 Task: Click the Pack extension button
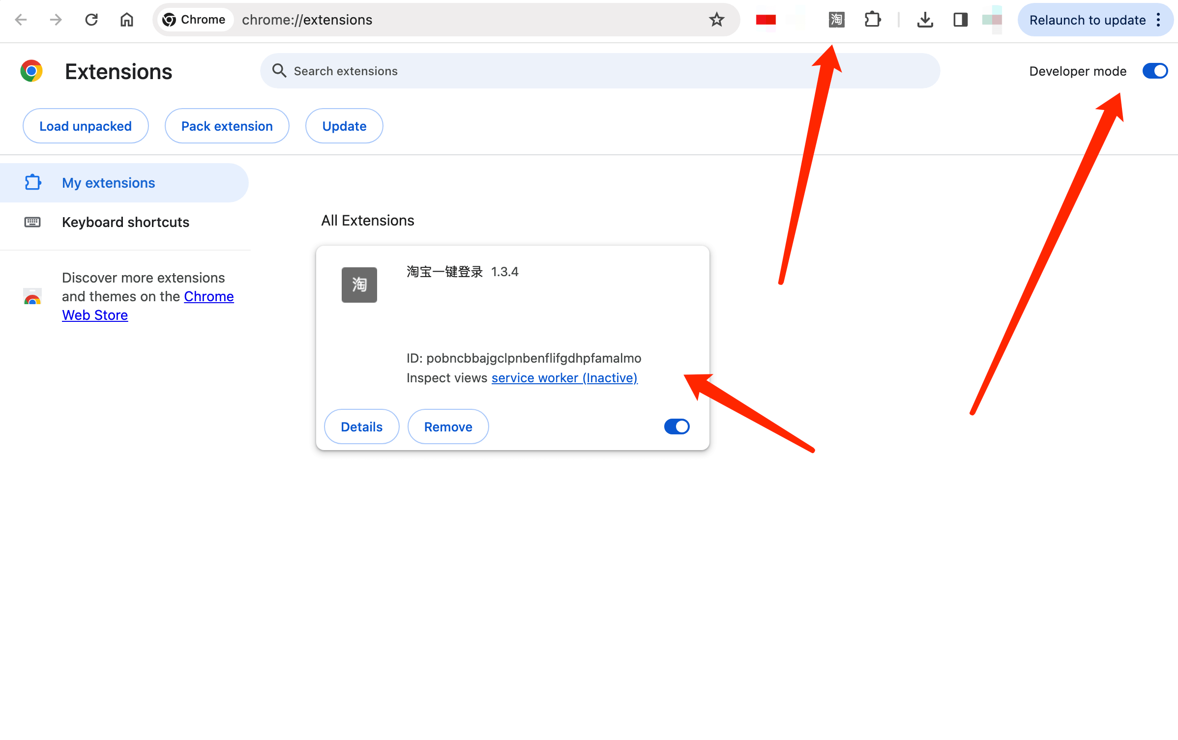[227, 126]
